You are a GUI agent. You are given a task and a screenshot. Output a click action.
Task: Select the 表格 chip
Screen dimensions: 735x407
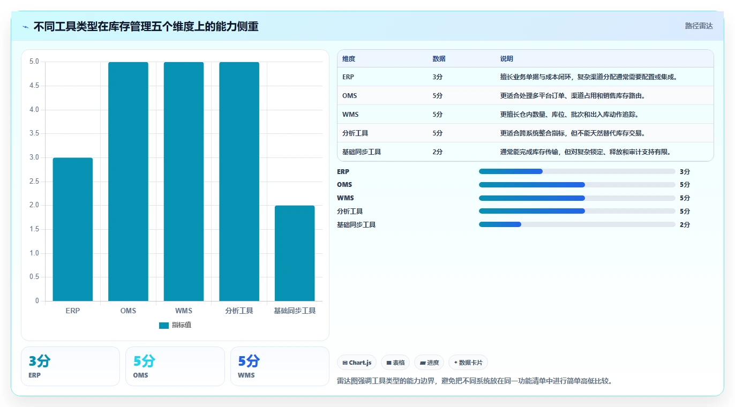point(395,363)
